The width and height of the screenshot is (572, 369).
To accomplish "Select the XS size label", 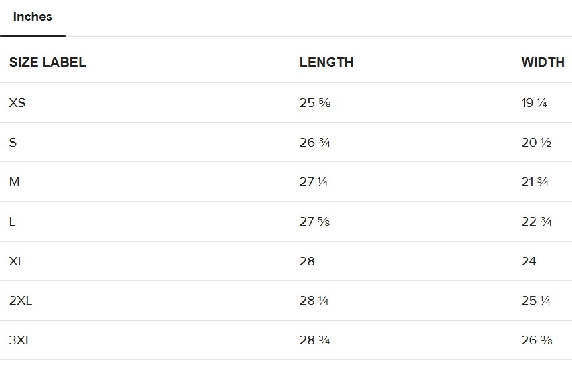I will (17, 103).
